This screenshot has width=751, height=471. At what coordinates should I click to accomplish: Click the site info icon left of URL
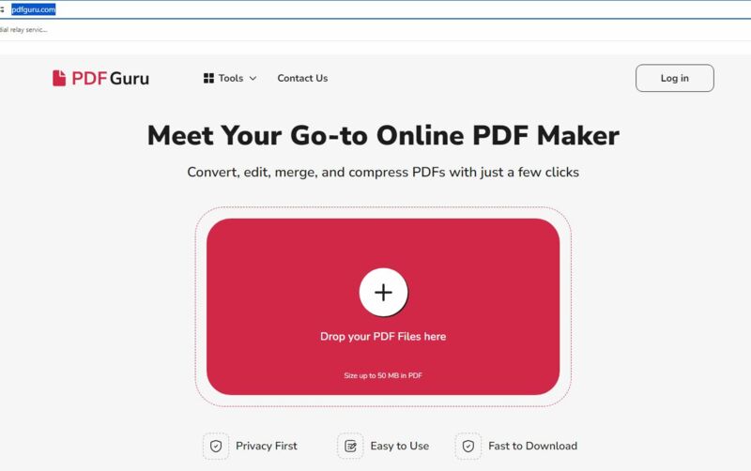point(2,9)
